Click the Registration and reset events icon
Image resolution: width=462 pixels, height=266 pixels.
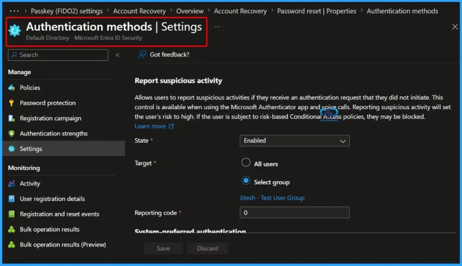click(x=11, y=214)
